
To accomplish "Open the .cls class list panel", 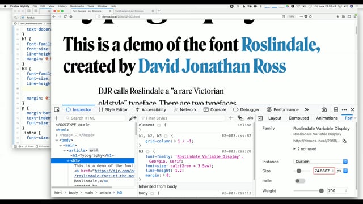I will coord(250,118).
